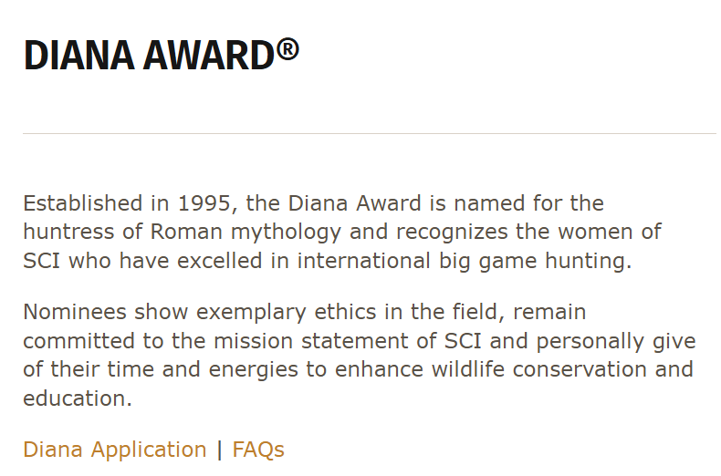Screen dimensions: 721x476
Task: Open the Diana Application link
Action: tap(114, 450)
